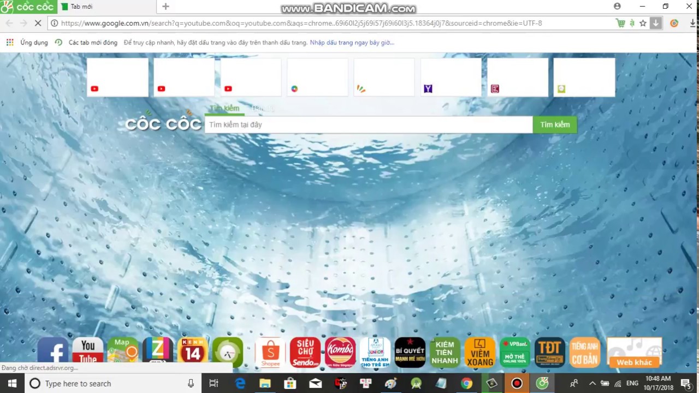Click "Nhập dấu trang ngay bây giờ..." link
The width and height of the screenshot is (699, 393).
(x=352, y=43)
